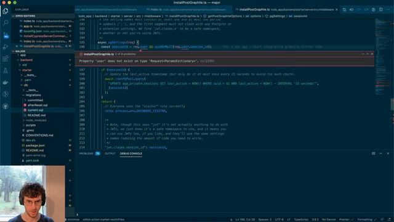
Task: Select the Debug Console panel tab
Action: [x=131, y=154]
